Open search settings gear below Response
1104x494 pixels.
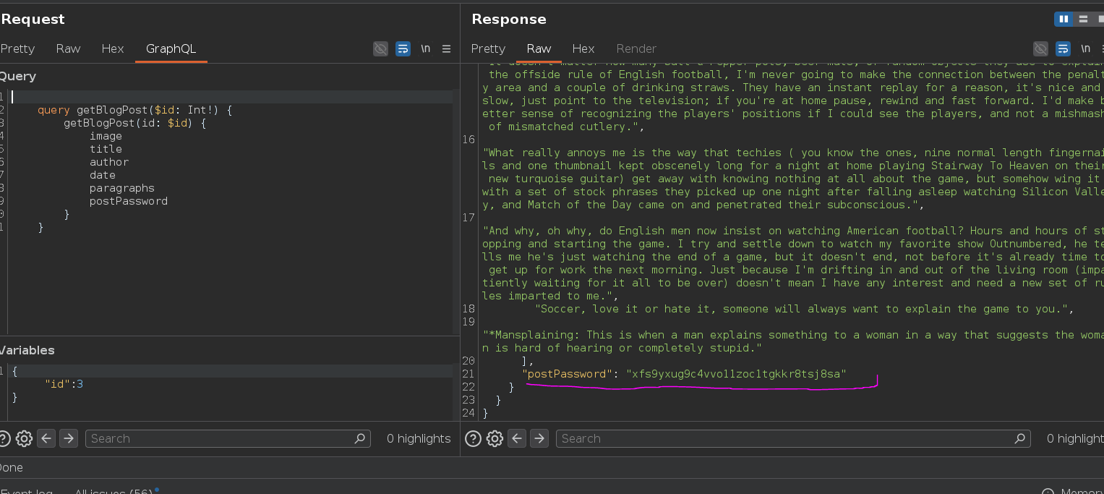click(495, 438)
